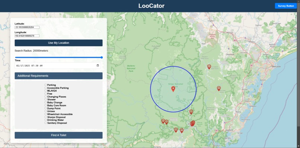Image resolution: width=300 pixels, height=148 pixels.
Task: Check the MLAK24 requirement
Action: pyautogui.click(x=45, y=91)
